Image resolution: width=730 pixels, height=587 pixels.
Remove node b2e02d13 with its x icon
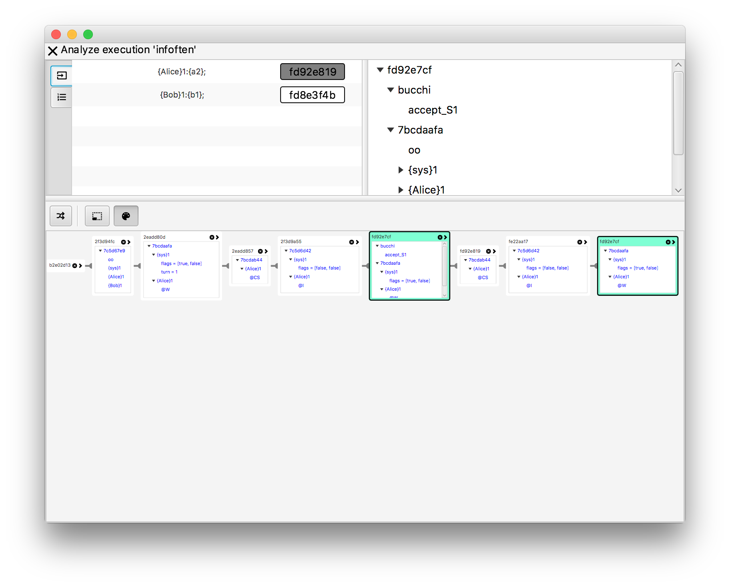(74, 266)
